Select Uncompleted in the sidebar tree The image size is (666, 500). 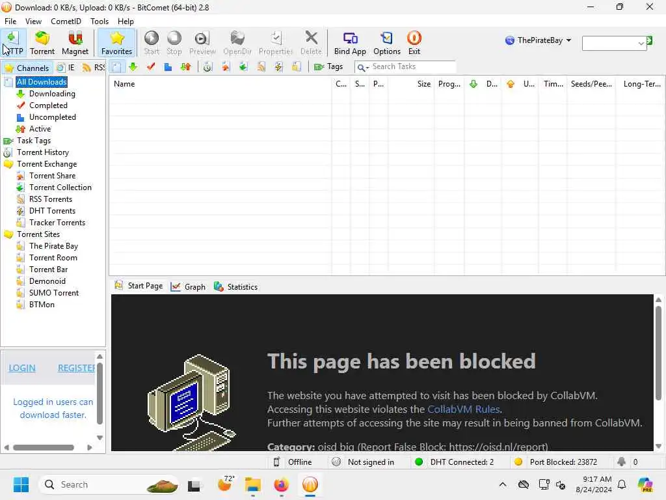(53, 117)
